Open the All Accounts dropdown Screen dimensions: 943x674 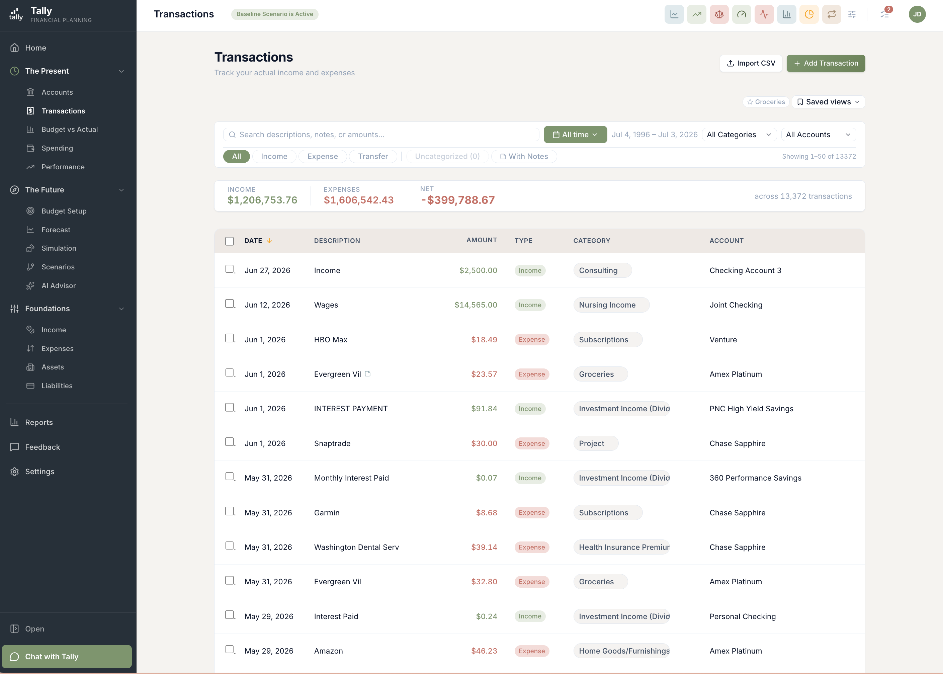click(818, 135)
